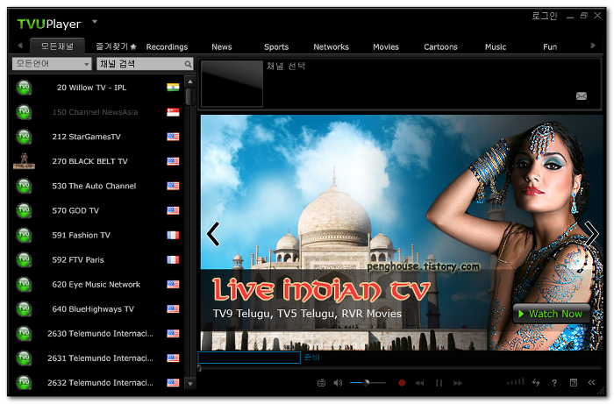The image size is (614, 404).
Task: Select channel 270 BLACK BELT TV
Action: coord(98,161)
